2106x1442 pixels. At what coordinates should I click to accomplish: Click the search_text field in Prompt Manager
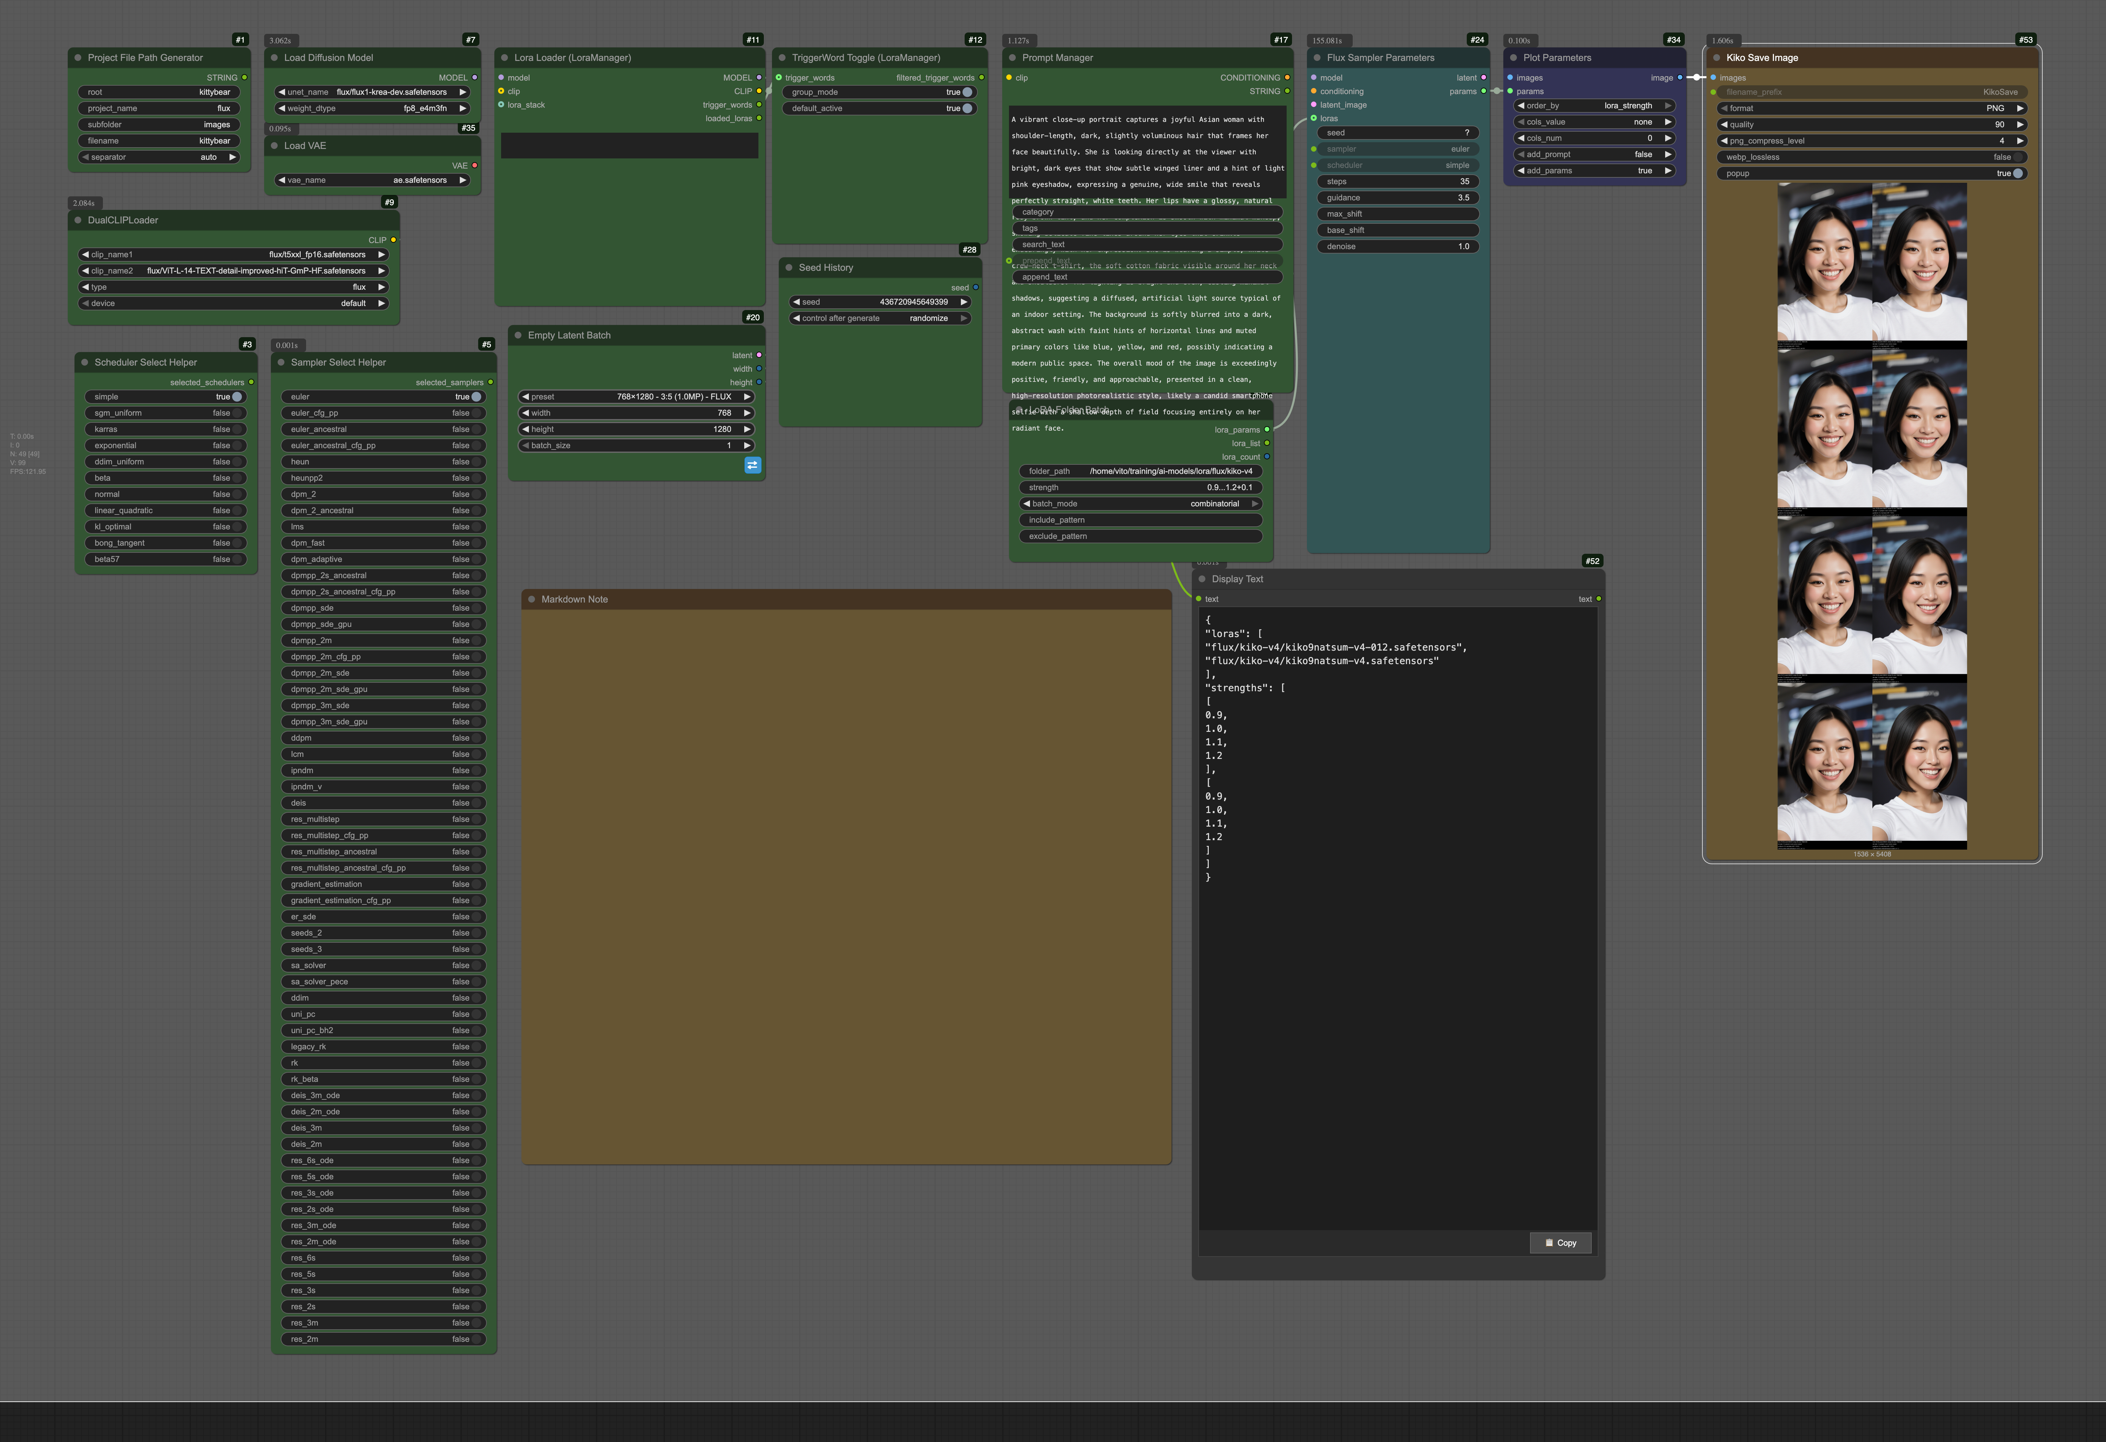point(1147,244)
